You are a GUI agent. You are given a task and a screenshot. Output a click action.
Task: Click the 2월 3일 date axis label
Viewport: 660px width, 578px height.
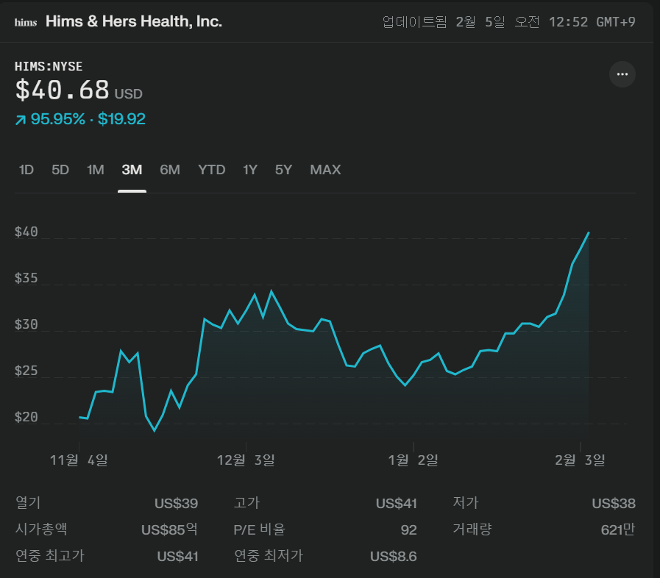(580, 460)
